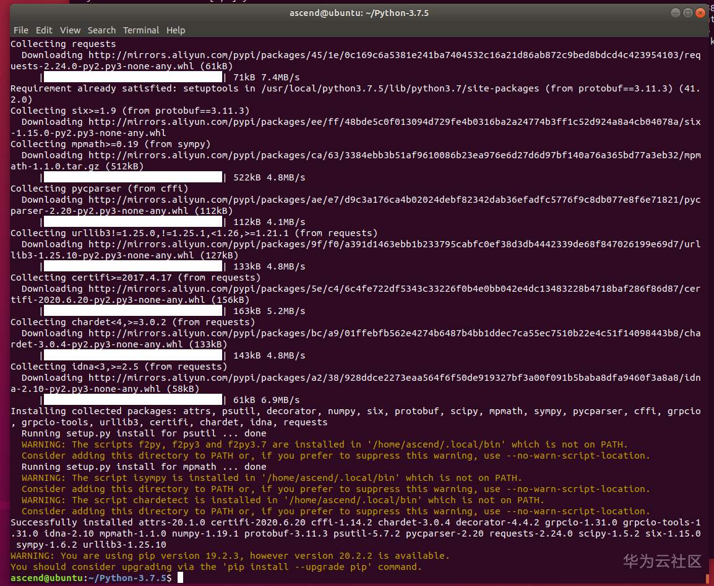
Task: Click the progress bar showing 163kB 5.2MB/s
Action: click(x=133, y=311)
